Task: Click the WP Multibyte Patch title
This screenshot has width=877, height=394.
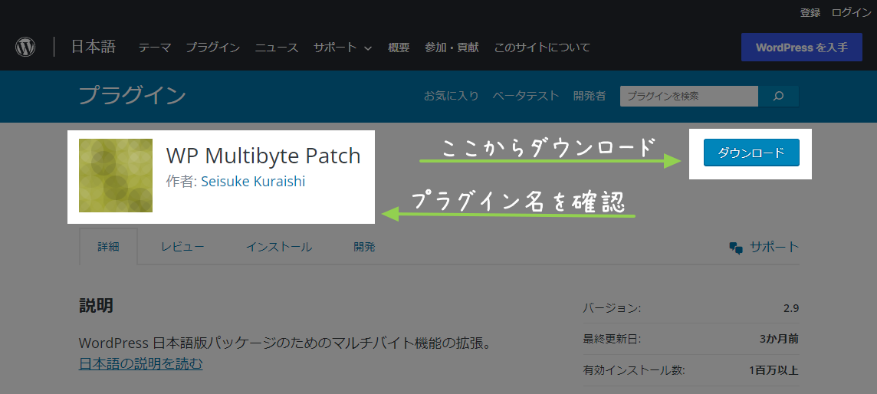Action: point(264,156)
